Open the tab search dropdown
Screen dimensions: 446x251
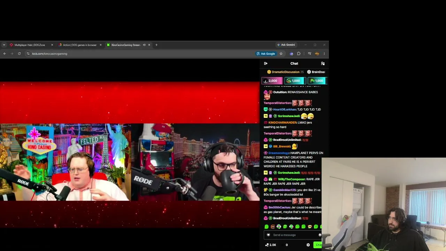coord(4,45)
